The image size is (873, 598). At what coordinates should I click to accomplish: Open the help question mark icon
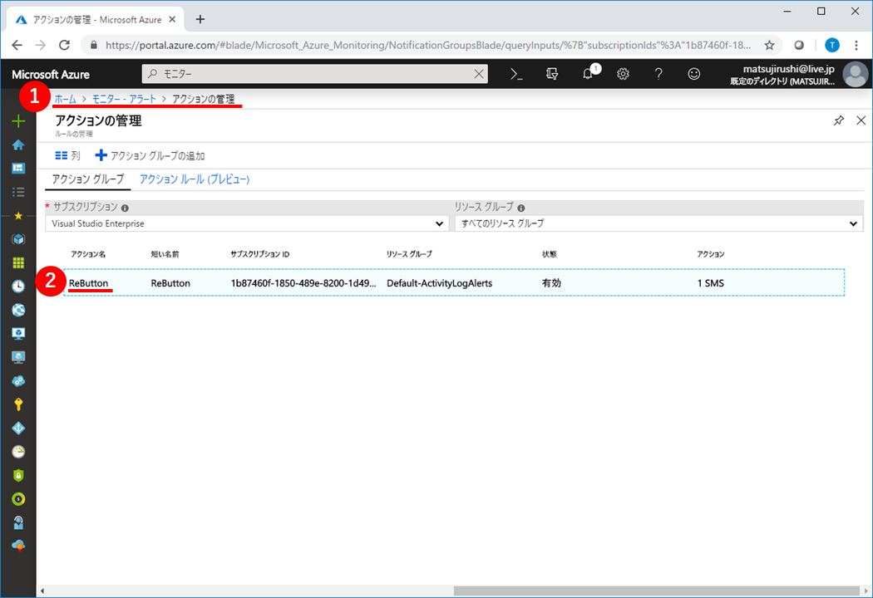point(658,74)
